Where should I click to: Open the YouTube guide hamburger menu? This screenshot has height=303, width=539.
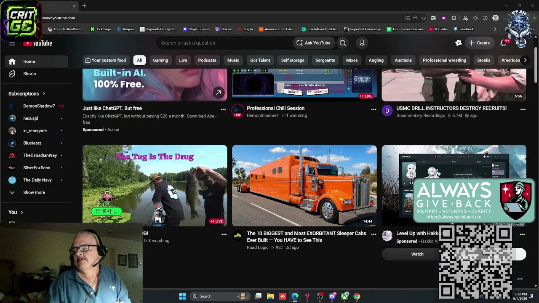[12, 43]
